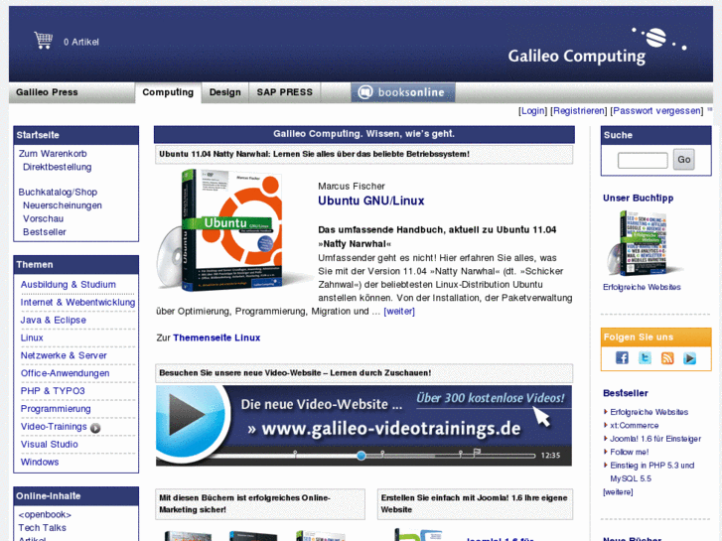Open Buchkatalog/Shop link
Viewport: 722px width, 541px height.
click(x=58, y=192)
